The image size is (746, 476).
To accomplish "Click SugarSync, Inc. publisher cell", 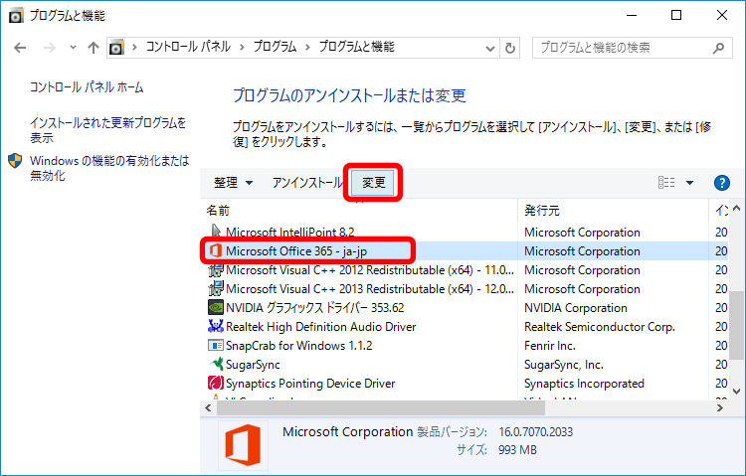I will [564, 365].
